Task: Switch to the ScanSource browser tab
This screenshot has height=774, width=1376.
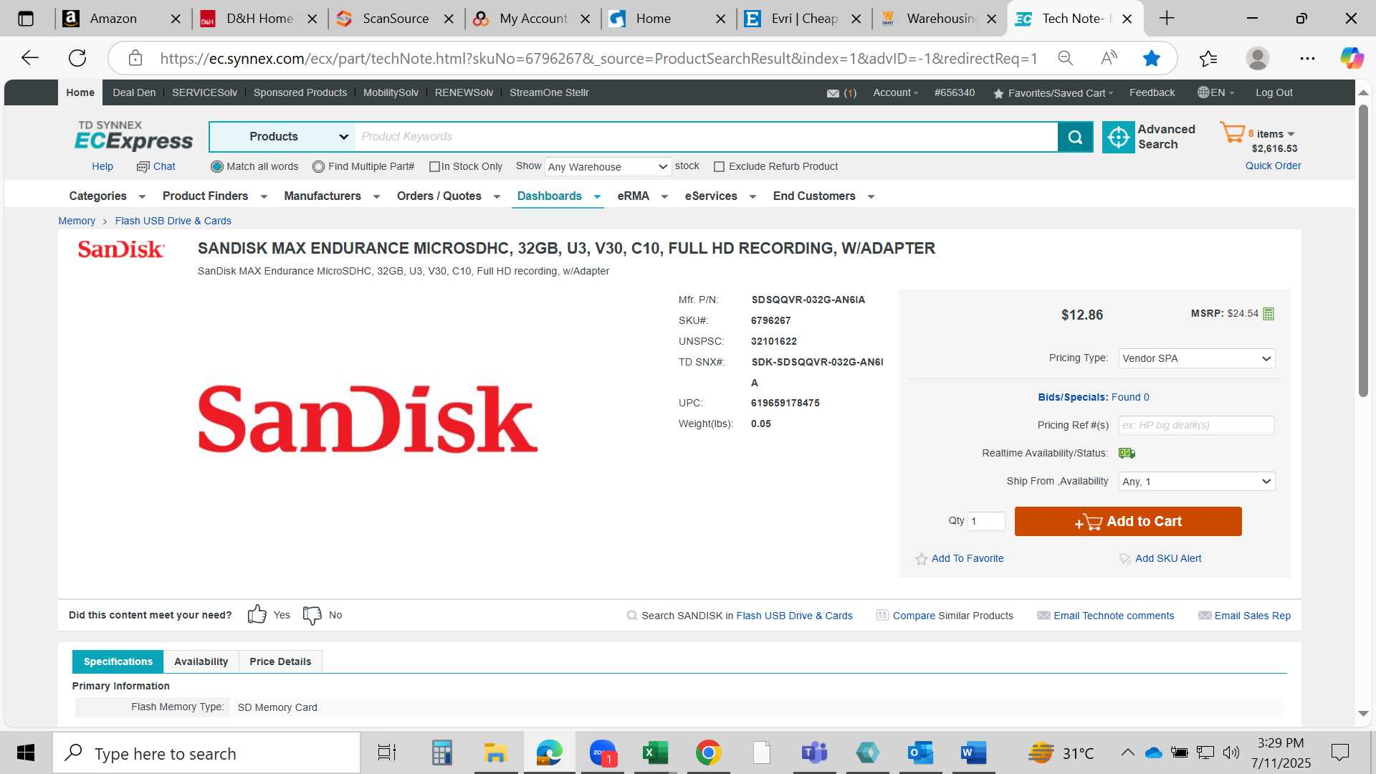Action: click(396, 19)
